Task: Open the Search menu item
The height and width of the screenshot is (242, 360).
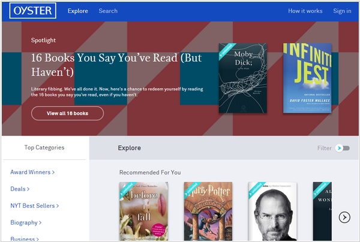Action: (108, 11)
